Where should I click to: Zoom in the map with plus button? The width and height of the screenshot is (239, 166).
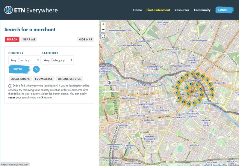click(x=103, y=24)
